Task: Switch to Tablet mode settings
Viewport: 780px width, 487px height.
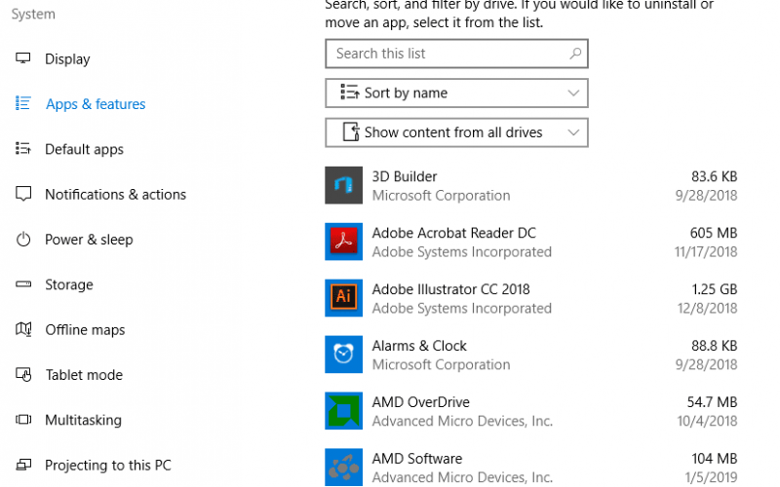Action: pyautogui.click(x=84, y=375)
